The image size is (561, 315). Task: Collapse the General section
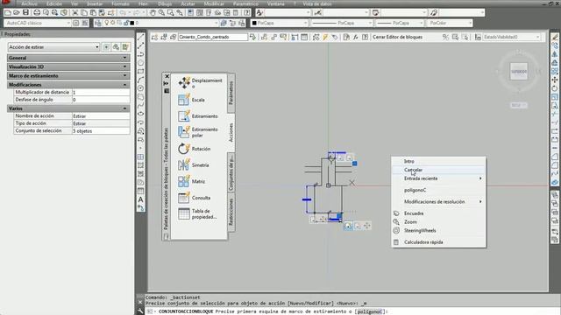click(x=68, y=58)
